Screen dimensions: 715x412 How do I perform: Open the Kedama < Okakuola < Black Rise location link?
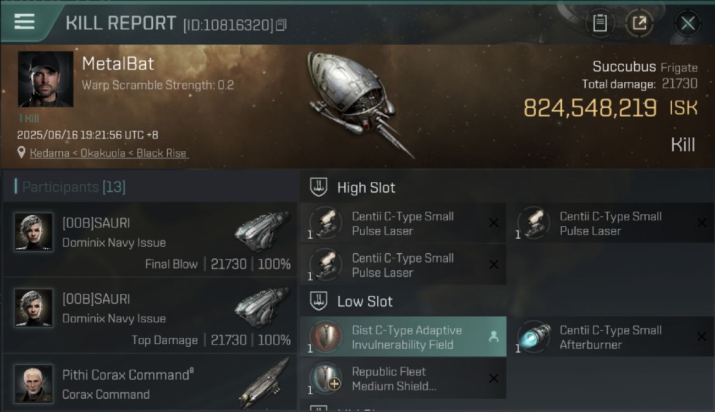tap(108, 153)
